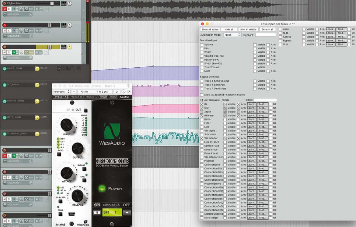Select the PRESET C tab on the plugin
Image resolution: width=356 pixels, height=227 pixels.
(x=91, y=97)
